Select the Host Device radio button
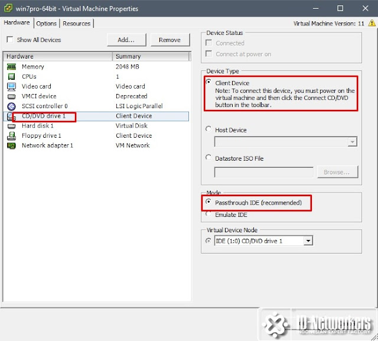This screenshot has width=378, height=341. tap(208, 129)
